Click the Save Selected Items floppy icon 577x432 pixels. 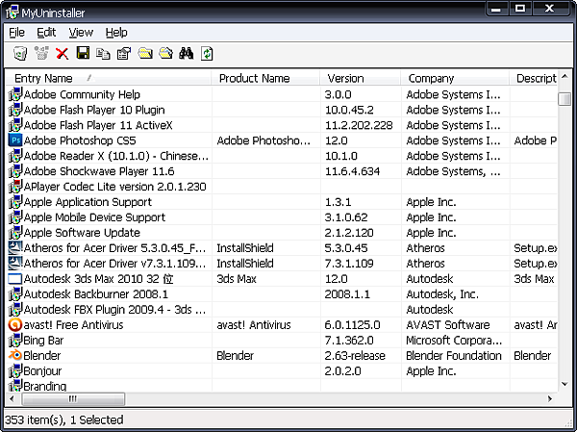click(83, 53)
